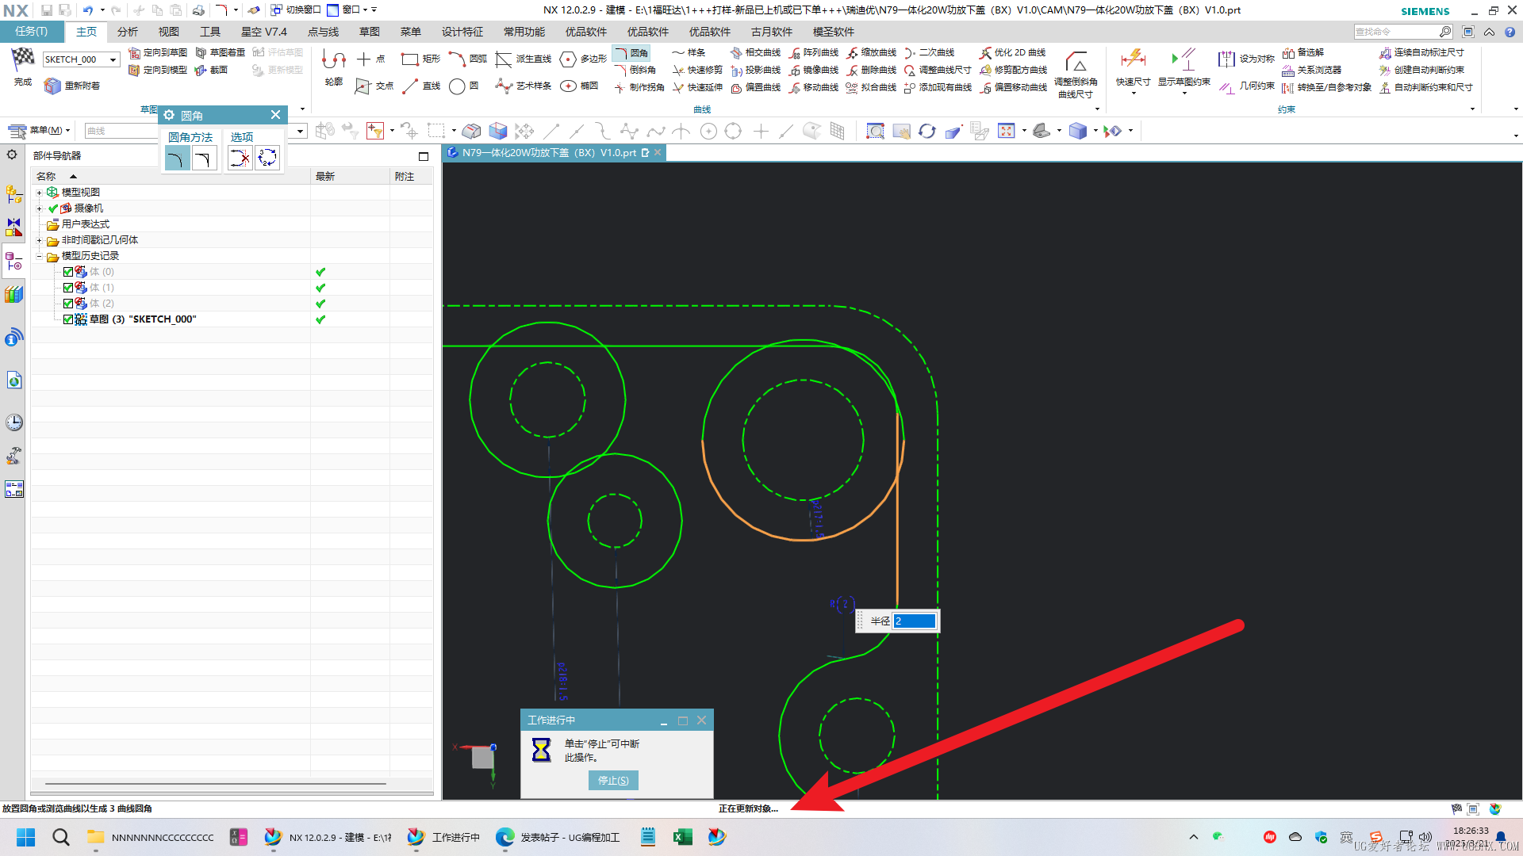Click the 名称 column header in navigator
The image size is (1523, 856).
pos(171,176)
